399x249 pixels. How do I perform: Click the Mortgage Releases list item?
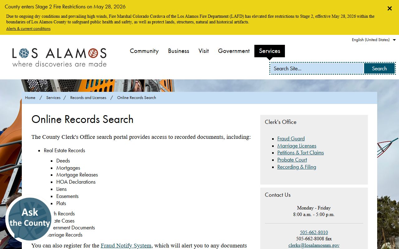(x=77, y=175)
